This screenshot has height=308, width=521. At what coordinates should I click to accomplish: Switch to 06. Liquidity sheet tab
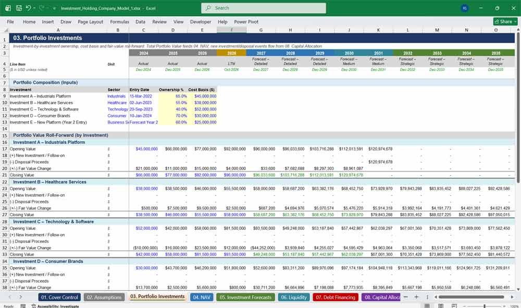click(294, 298)
